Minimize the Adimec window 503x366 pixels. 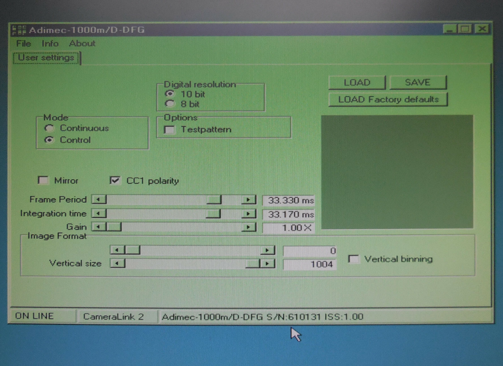(x=450, y=29)
